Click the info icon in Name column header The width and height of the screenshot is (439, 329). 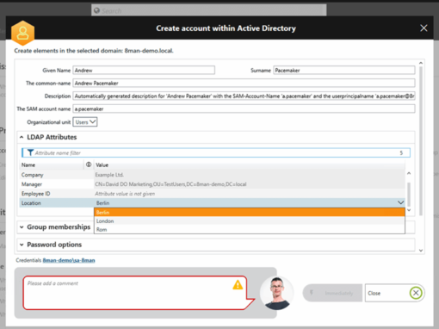click(x=89, y=164)
